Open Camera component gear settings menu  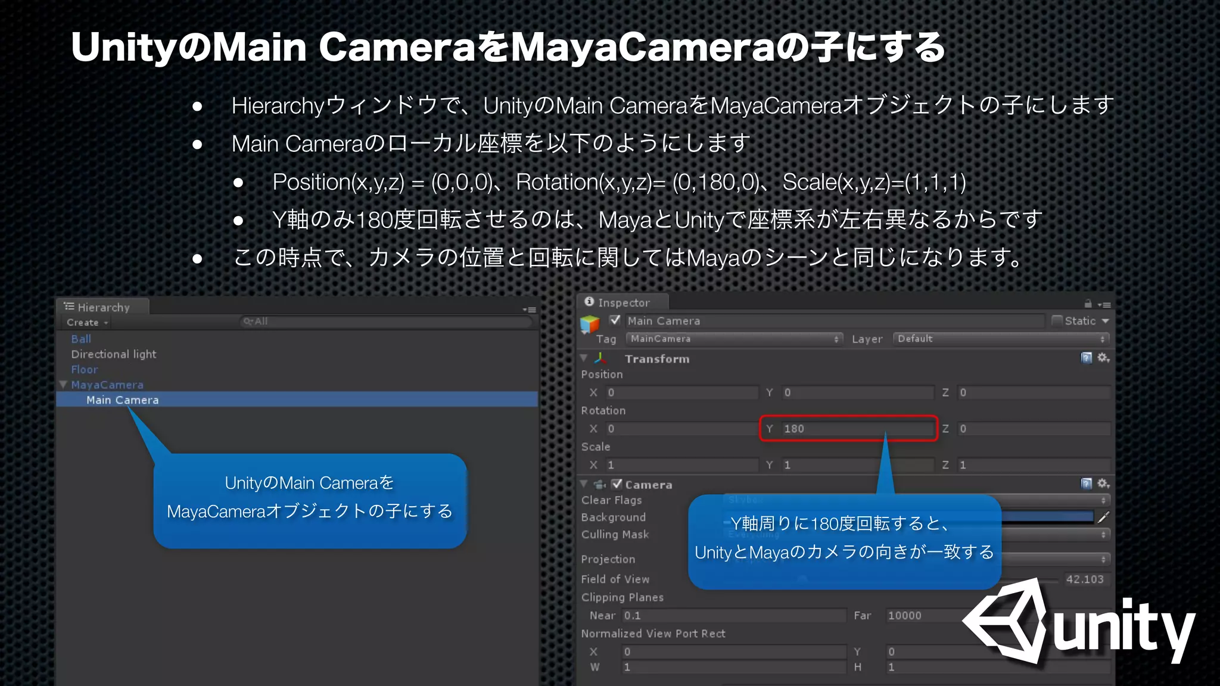(1103, 484)
